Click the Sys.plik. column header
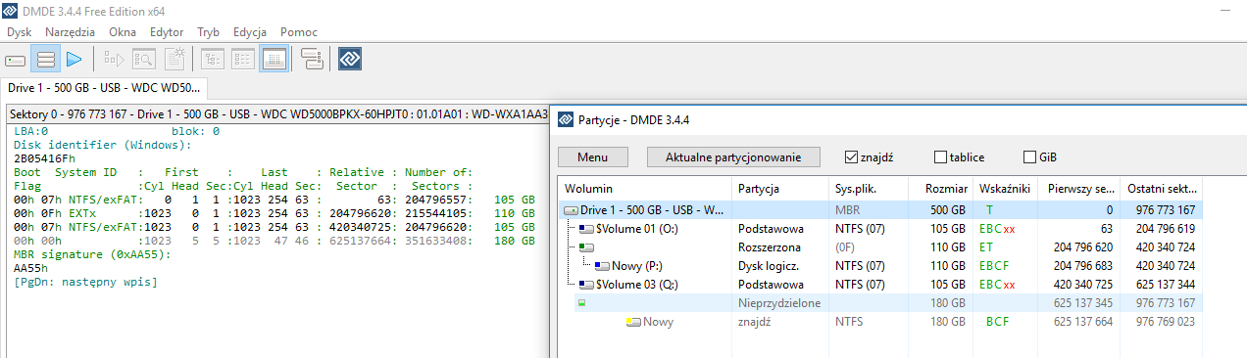Screen dimensions: 1247x358 click(868, 188)
